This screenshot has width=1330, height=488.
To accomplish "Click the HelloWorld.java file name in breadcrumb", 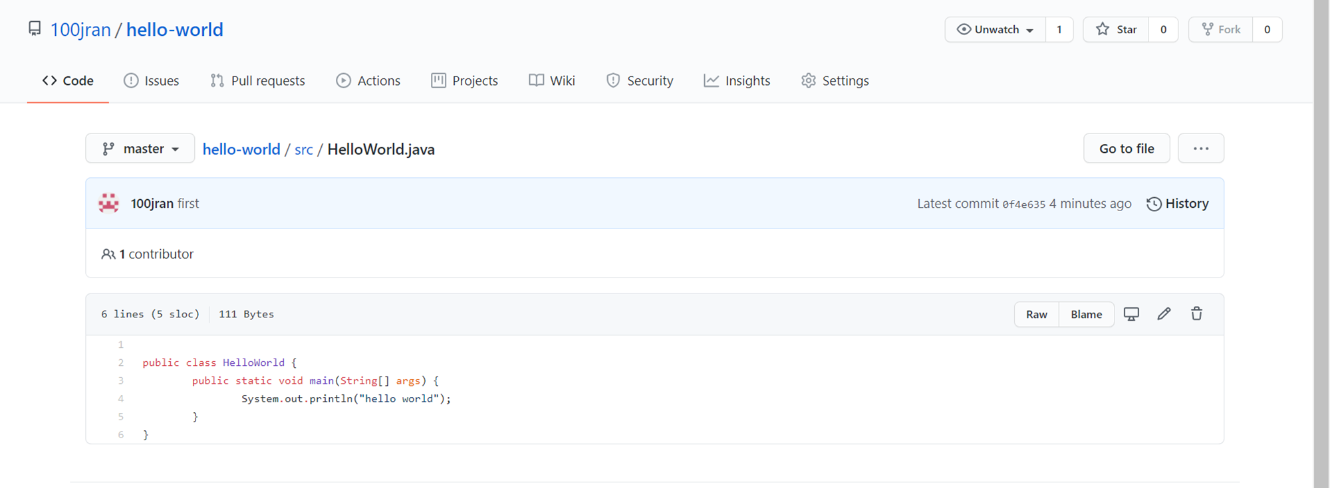I will coord(381,149).
